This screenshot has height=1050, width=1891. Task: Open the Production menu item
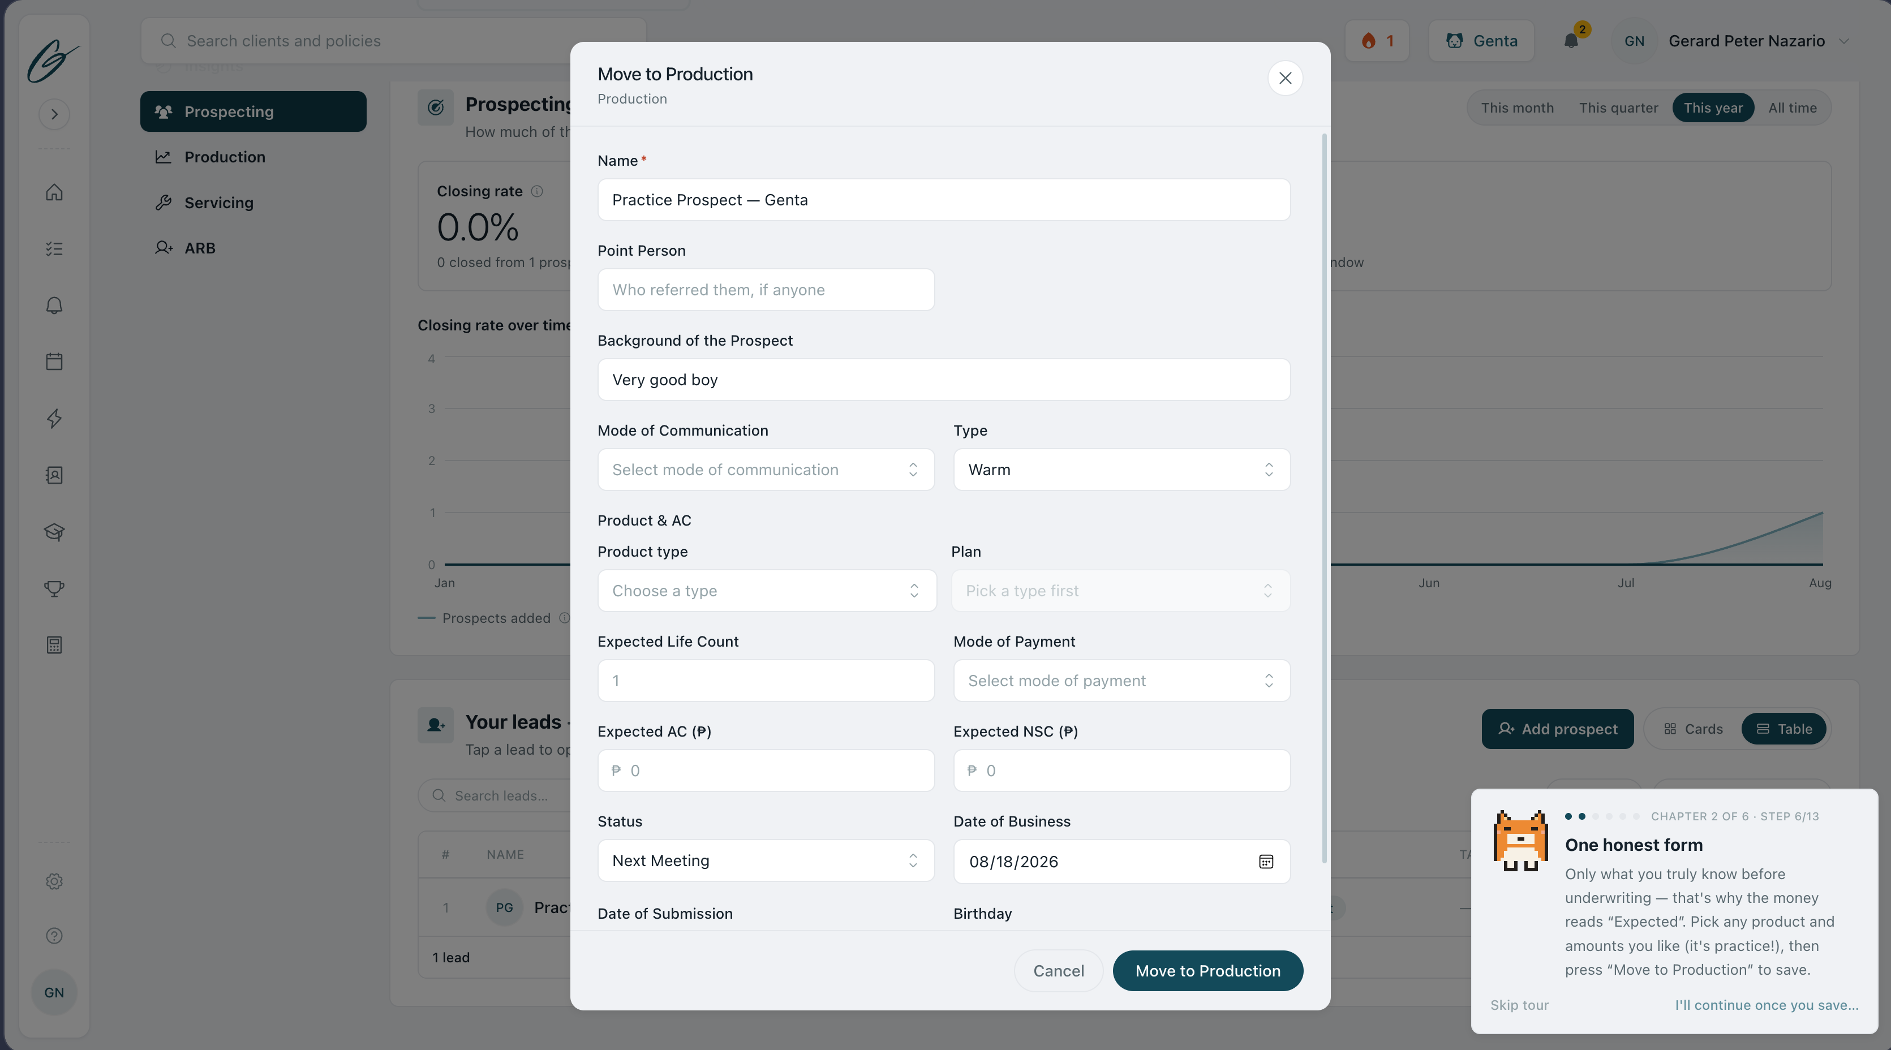click(253, 157)
